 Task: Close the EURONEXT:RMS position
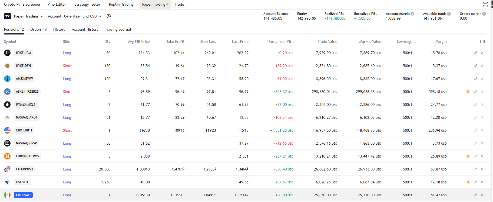[482, 156]
